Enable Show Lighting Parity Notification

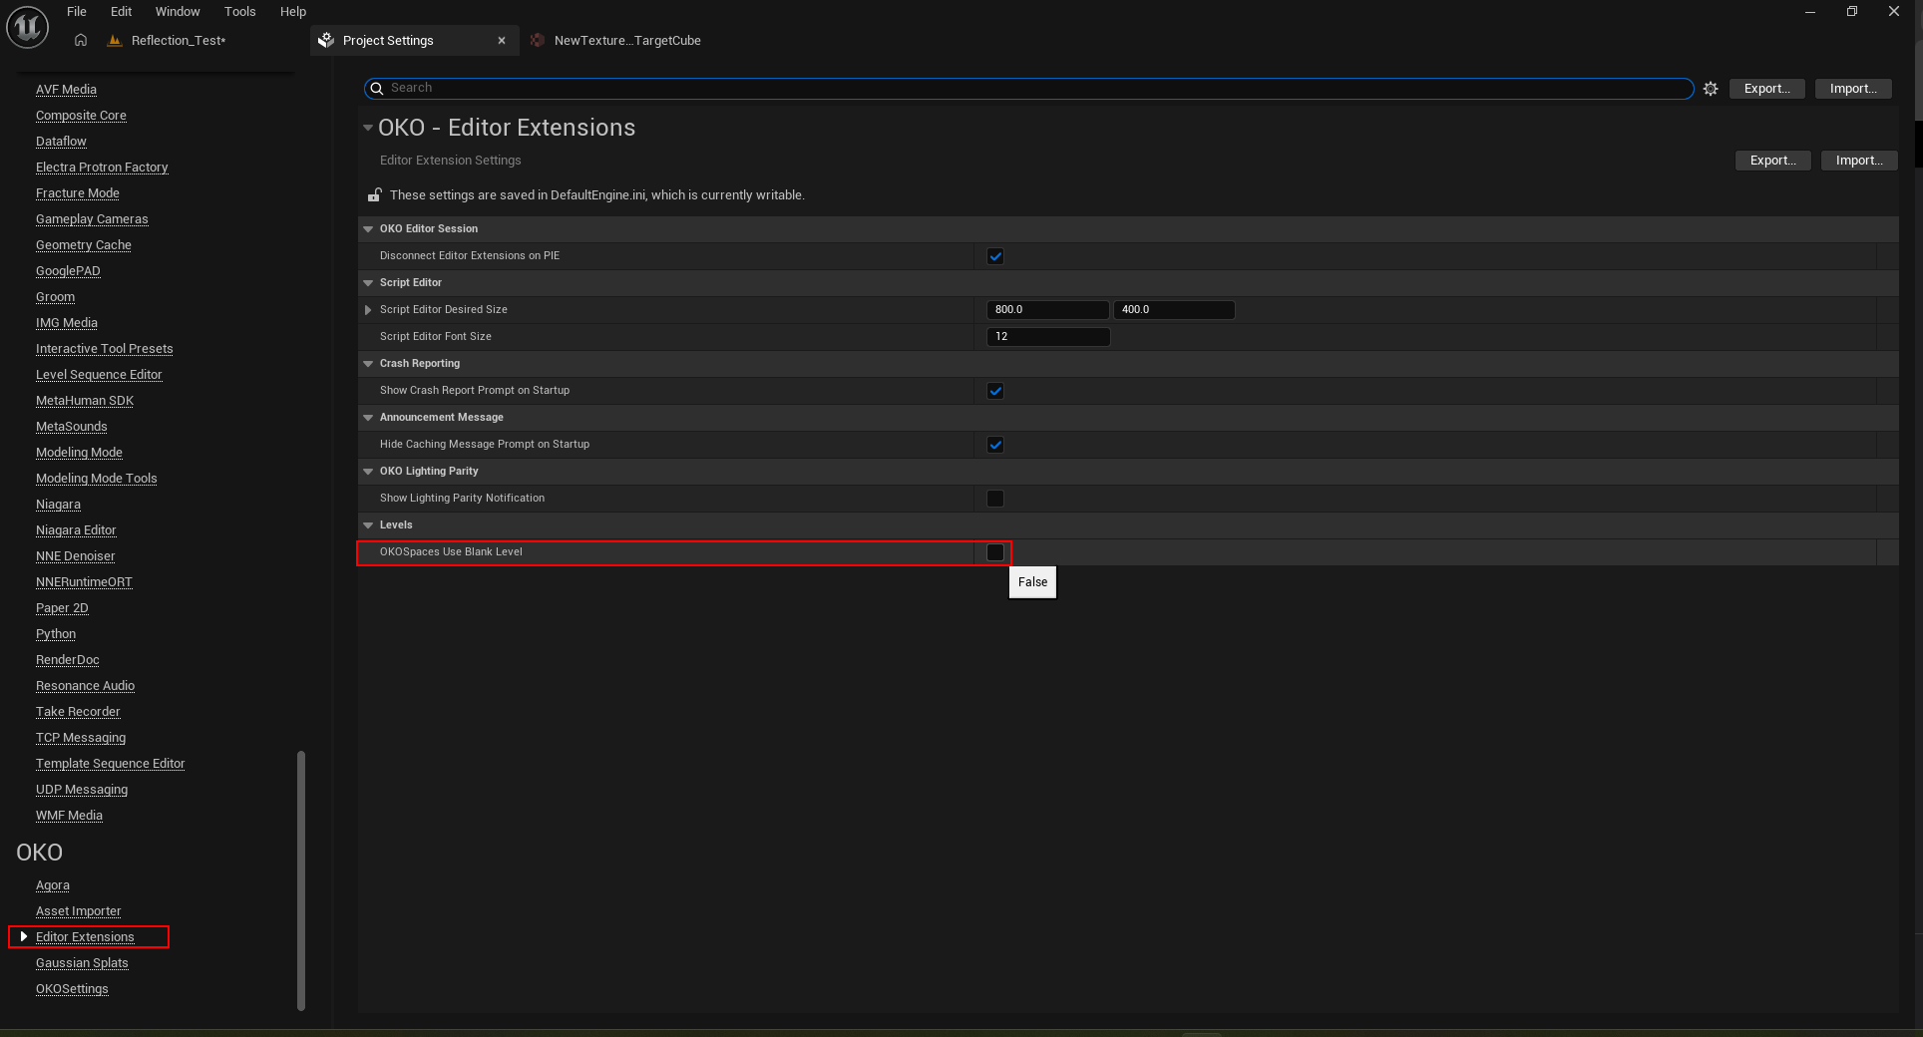pos(995,499)
